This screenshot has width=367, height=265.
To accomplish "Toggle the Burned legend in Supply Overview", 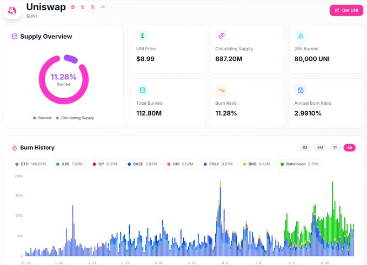I will coord(42,118).
